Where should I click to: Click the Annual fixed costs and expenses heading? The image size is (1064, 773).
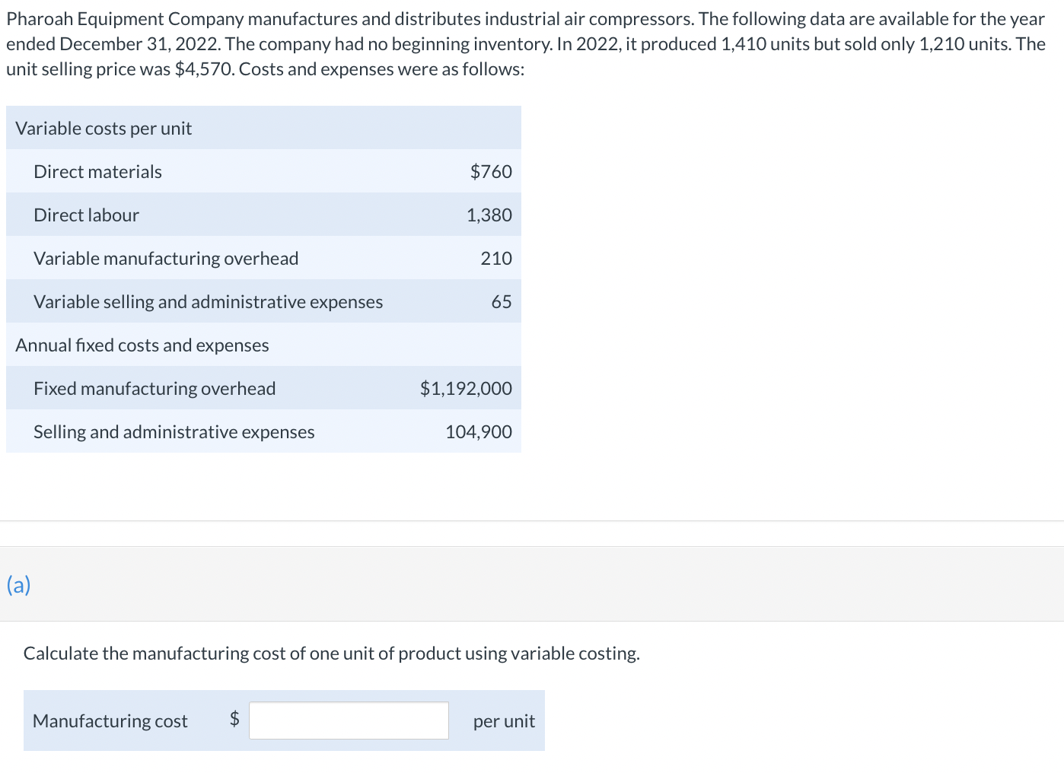tap(142, 345)
